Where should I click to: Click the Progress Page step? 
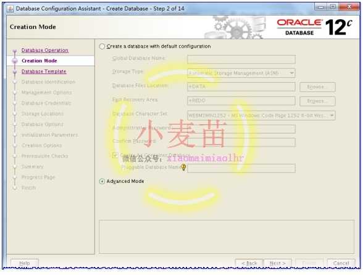(x=38, y=177)
